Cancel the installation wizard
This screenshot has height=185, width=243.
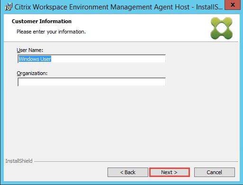coord(215,172)
